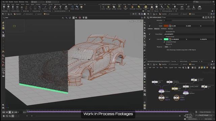Add a Sky Light from shelf
Image resolution: width=216 pixels, height=121 pixels.
pyautogui.click(x=152, y=7)
